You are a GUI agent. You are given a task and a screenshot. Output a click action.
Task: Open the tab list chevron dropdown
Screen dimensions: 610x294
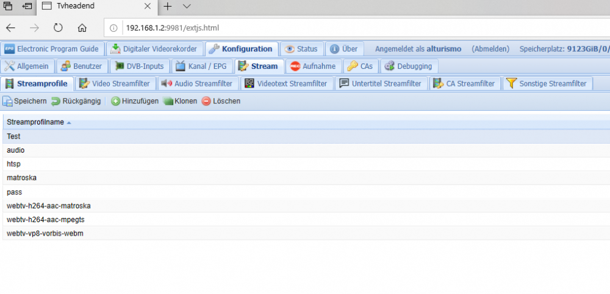(187, 6)
